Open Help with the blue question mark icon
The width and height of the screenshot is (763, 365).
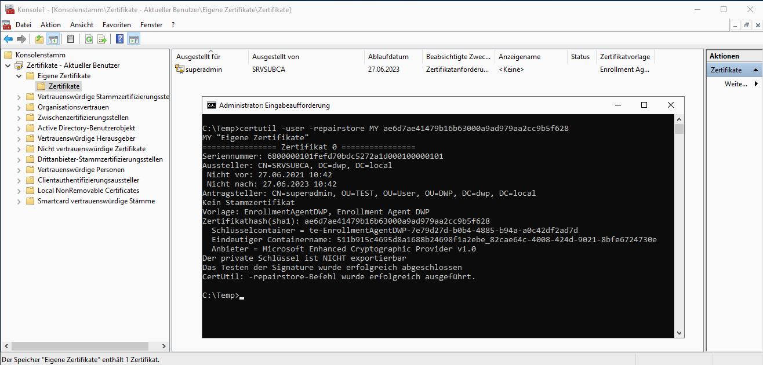120,39
